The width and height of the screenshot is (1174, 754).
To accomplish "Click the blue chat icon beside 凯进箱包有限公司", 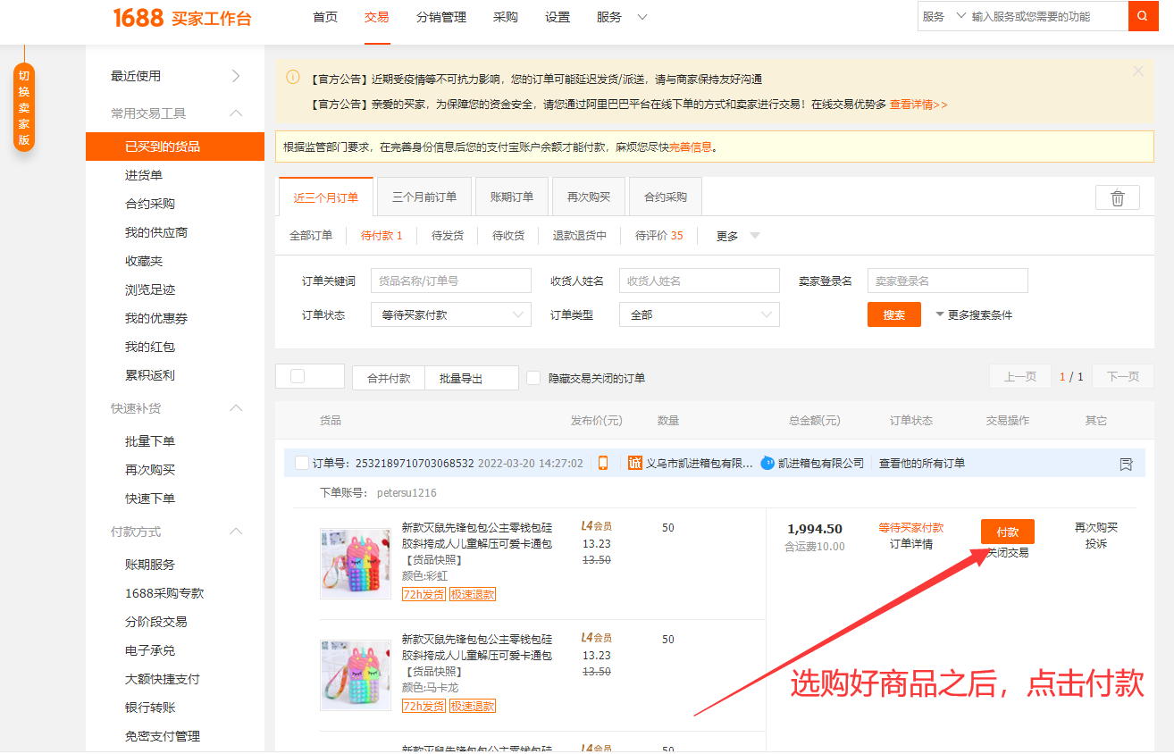I will 767,463.
